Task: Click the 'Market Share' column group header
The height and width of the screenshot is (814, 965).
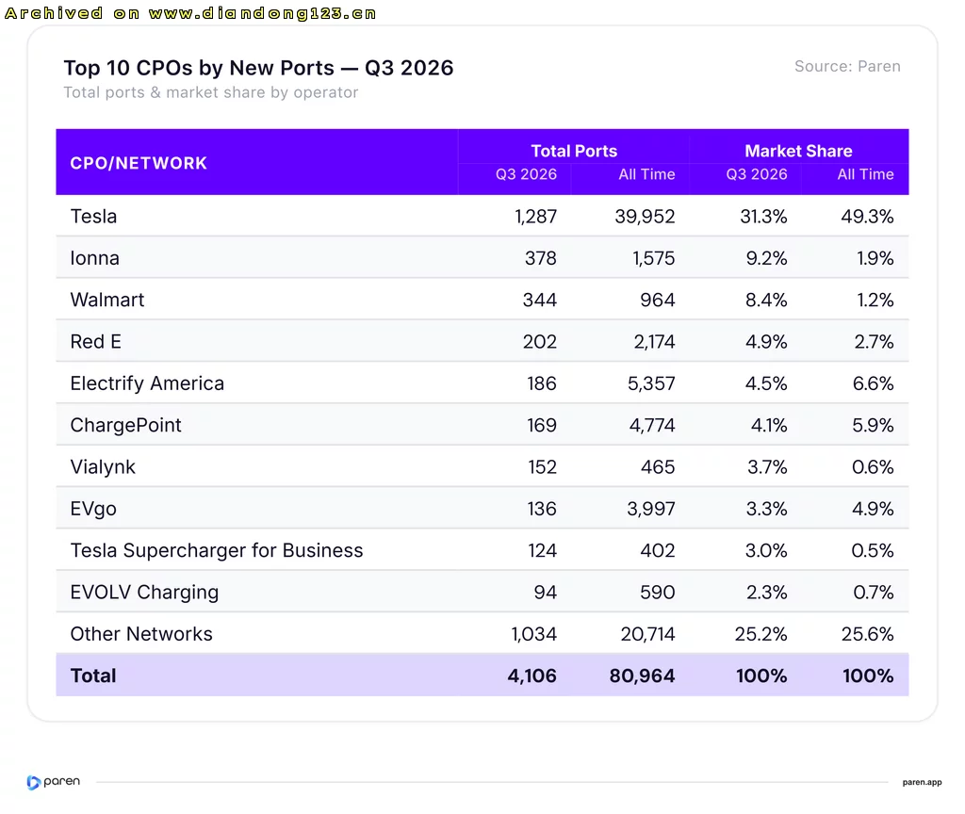Action: (799, 151)
